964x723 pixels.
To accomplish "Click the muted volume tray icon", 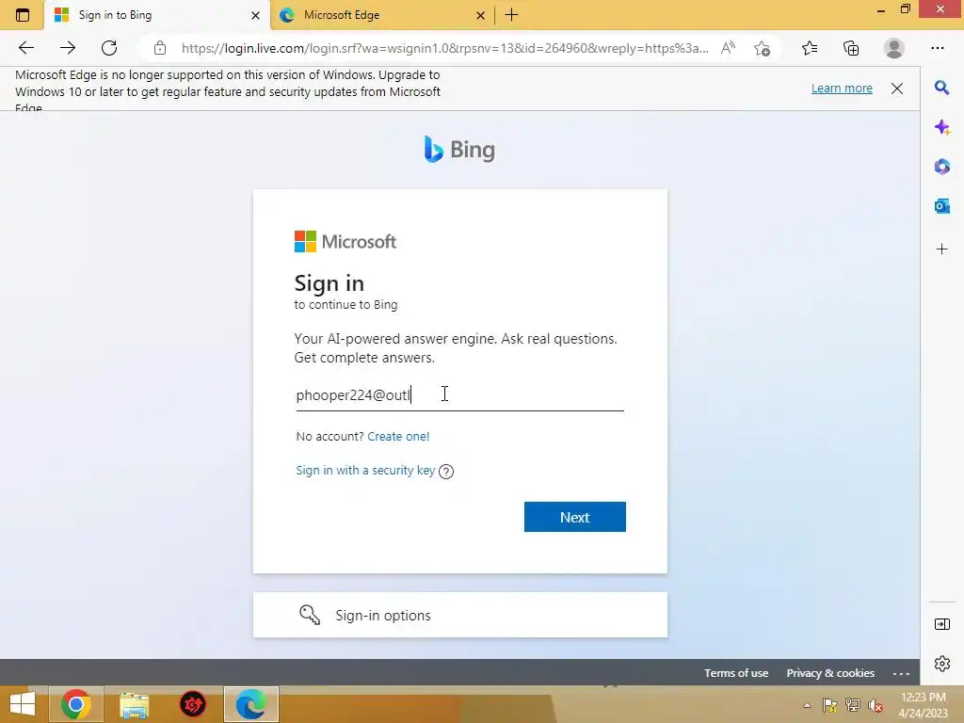I will coord(876,705).
